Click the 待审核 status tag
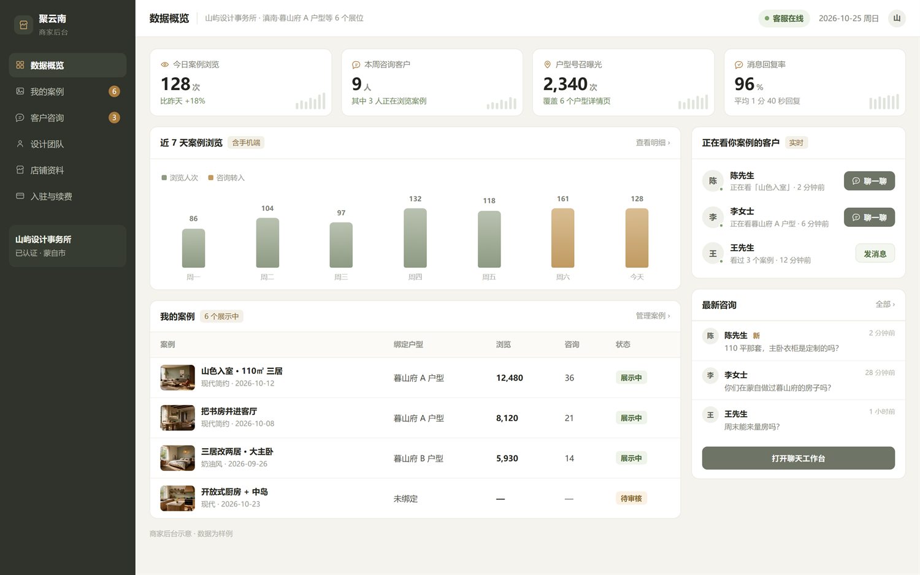Screen dimensions: 920x575 point(631,498)
